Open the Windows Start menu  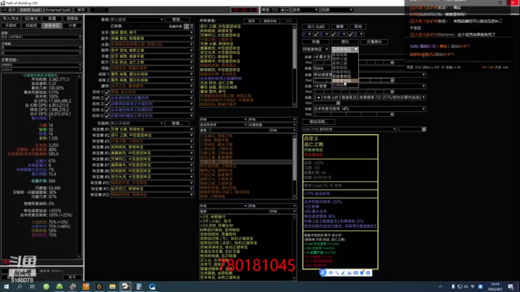click(x=6, y=286)
